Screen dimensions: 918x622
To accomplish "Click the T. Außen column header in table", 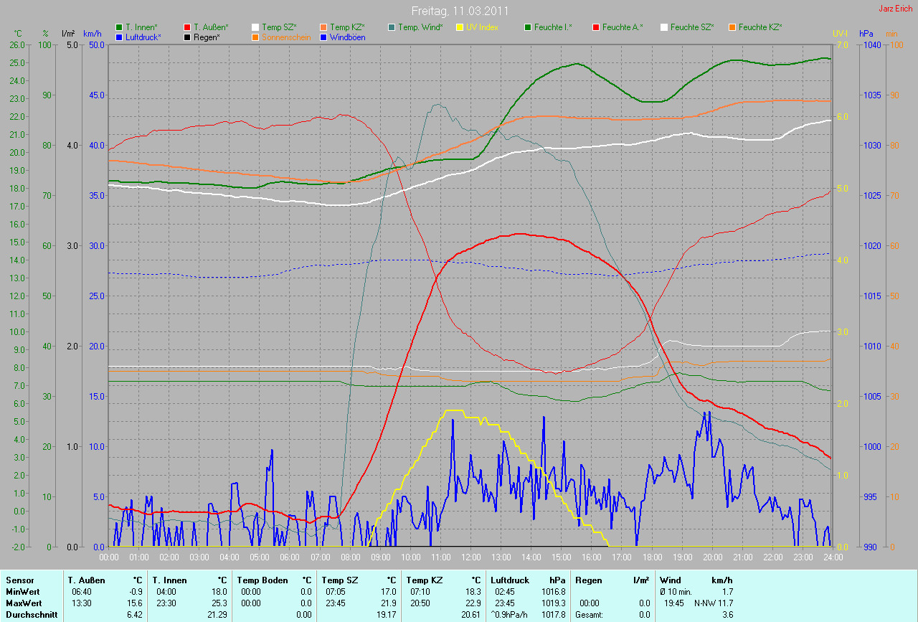I will tap(87, 580).
